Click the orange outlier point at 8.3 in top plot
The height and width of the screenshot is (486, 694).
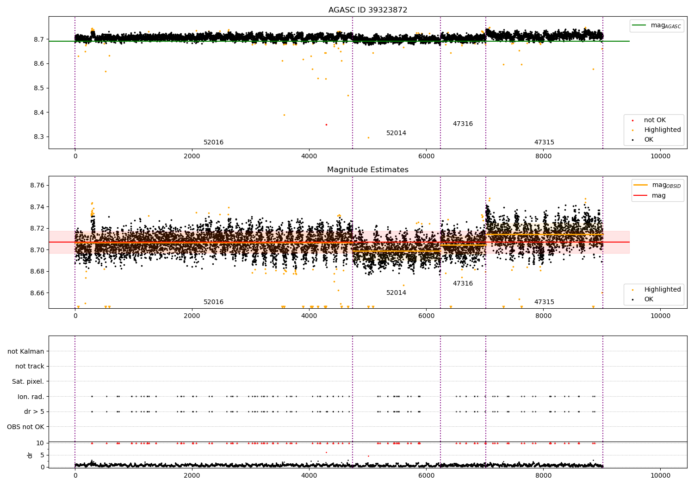(368, 137)
